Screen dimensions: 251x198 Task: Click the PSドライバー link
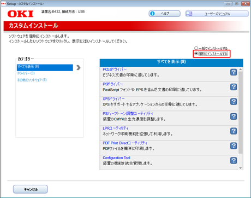tap(113, 84)
